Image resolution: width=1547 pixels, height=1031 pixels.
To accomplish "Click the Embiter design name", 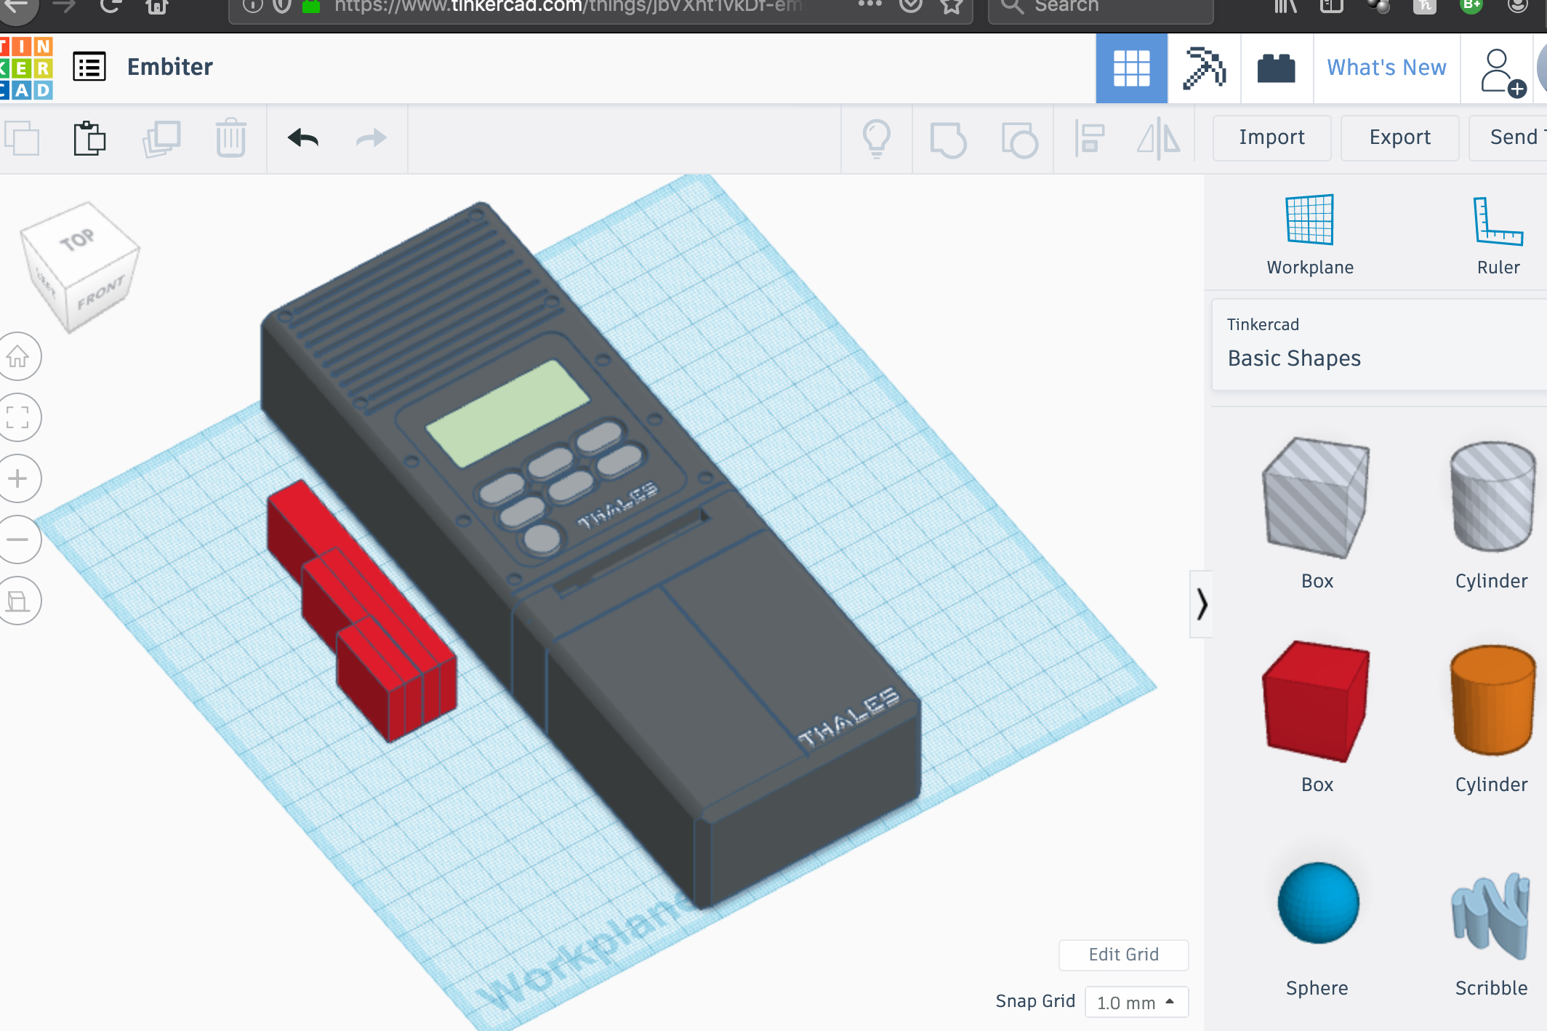I will 170,67.
